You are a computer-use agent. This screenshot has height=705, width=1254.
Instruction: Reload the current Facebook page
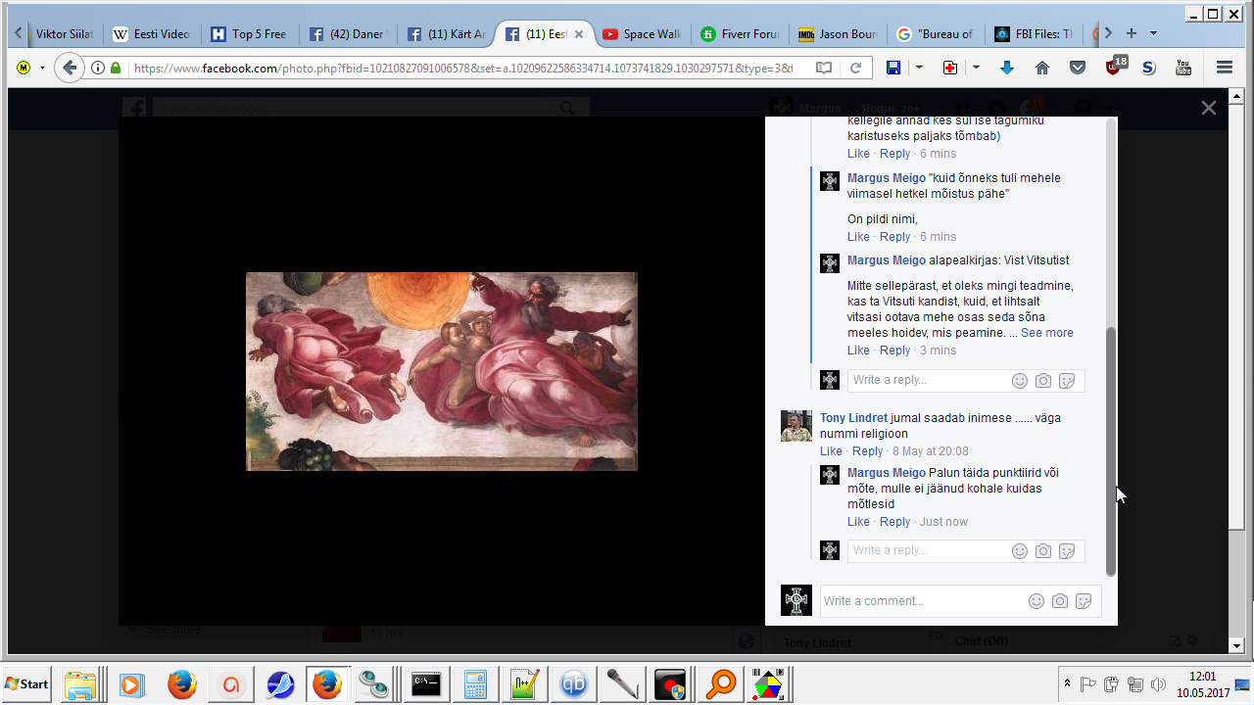coord(855,68)
